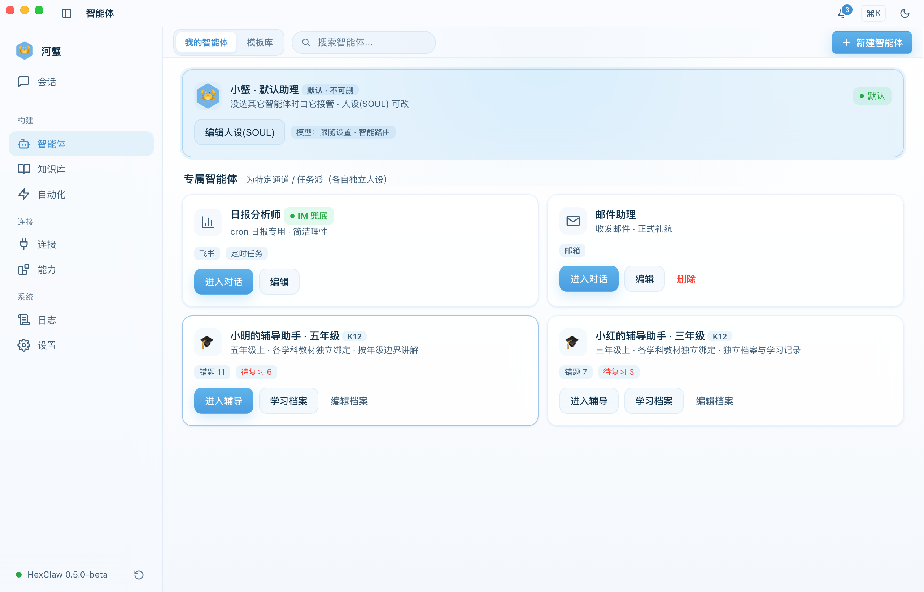The width and height of the screenshot is (924, 592).
Task: Click the 定时任务 tag
Action: click(x=247, y=253)
